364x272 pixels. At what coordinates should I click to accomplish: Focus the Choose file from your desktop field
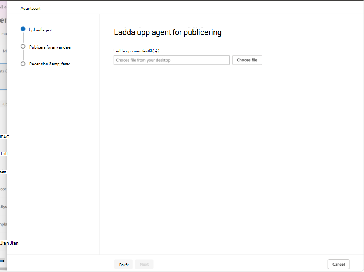coord(171,60)
